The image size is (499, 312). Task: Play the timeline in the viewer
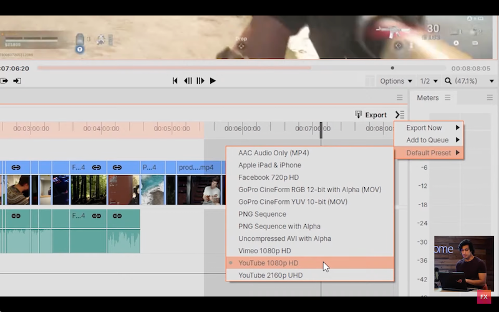(x=213, y=81)
